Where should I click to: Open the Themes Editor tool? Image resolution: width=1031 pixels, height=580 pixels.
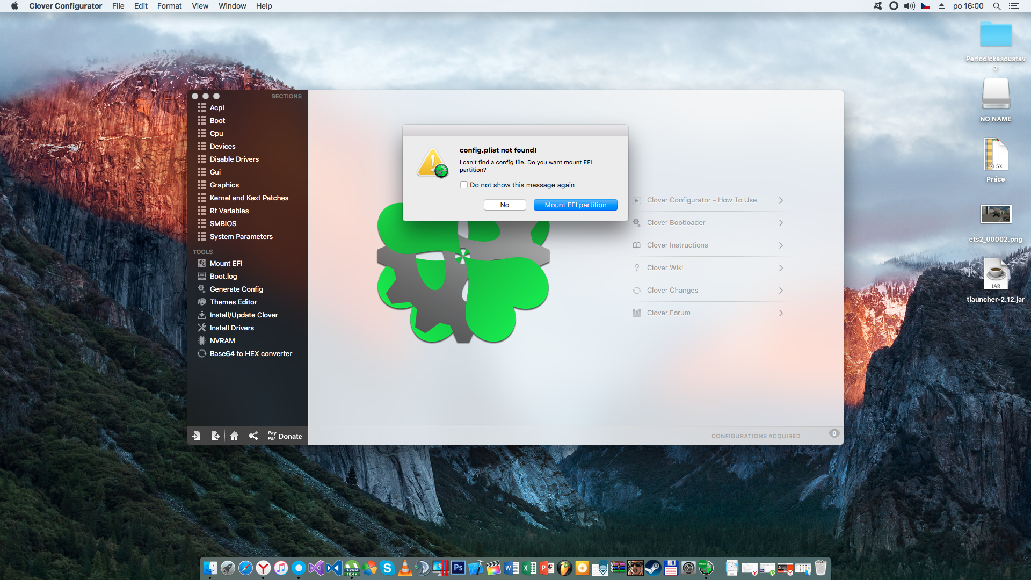pos(233,302)
